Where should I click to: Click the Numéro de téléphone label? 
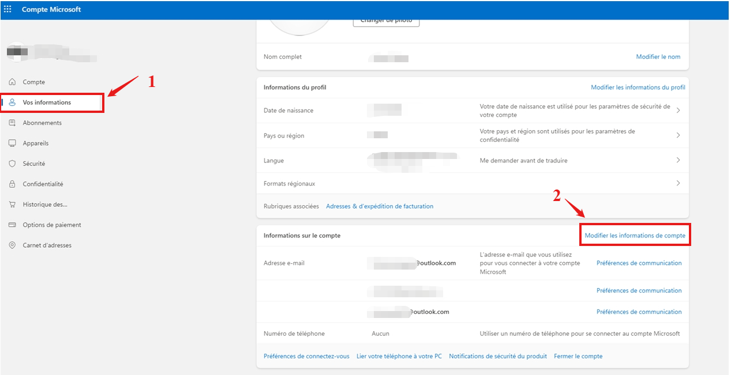(x=294, y=334)
